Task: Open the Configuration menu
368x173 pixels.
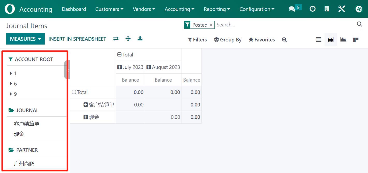Action: point(257,9)
